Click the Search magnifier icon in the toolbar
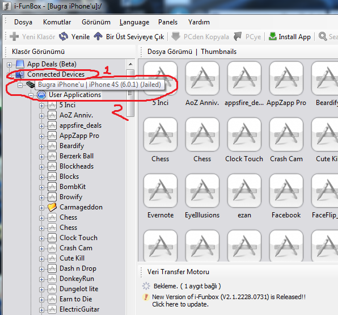This screenshot has width=338, height=315. point(323,36)
